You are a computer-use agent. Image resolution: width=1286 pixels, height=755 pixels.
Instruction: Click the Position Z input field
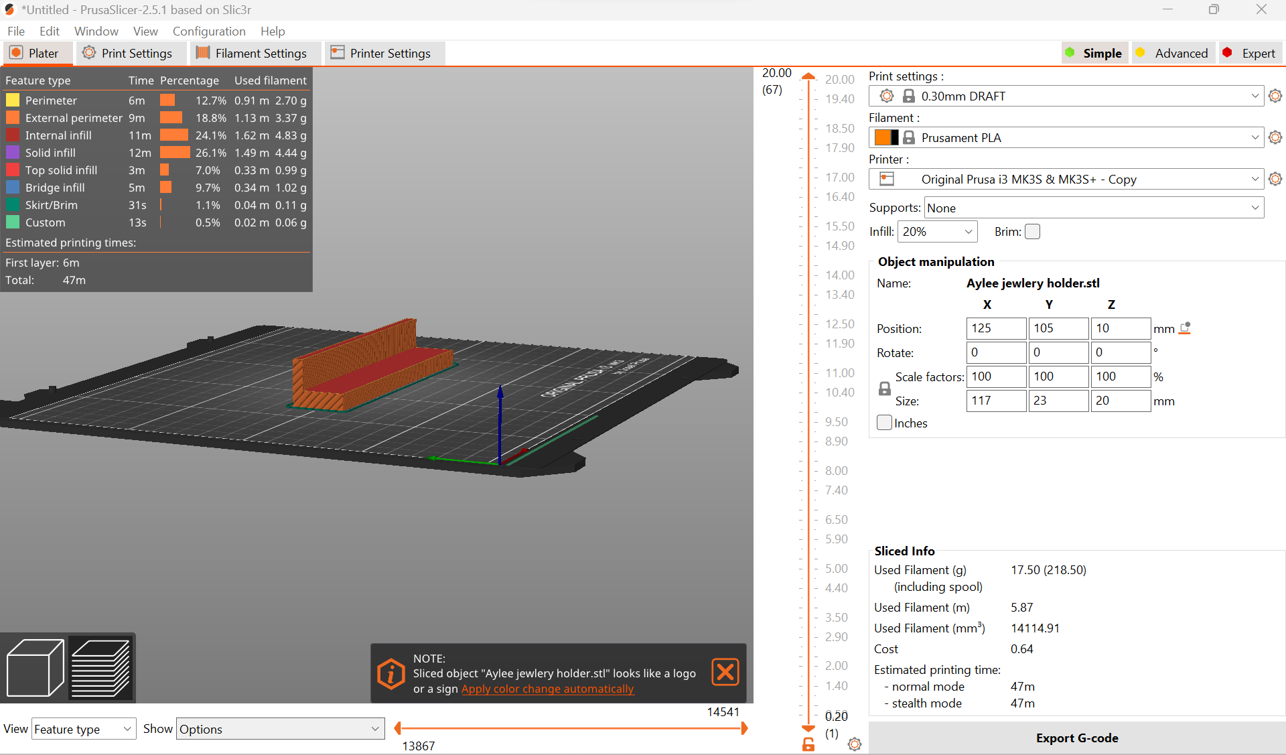(1121, 328)
